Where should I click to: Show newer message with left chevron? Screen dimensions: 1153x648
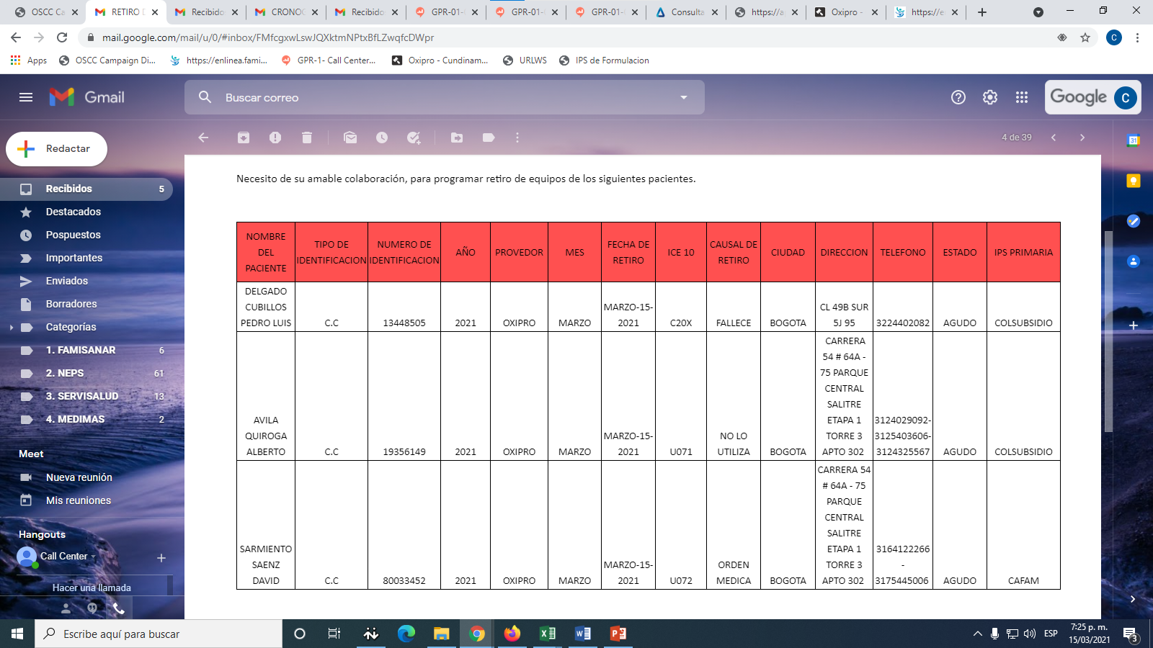click(1054, 138)
